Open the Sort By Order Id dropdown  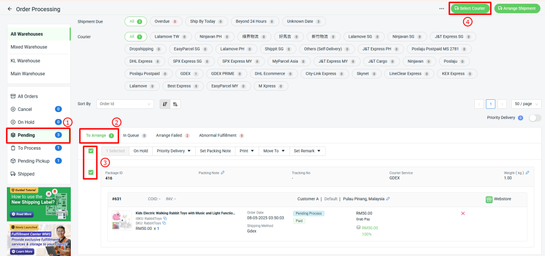125,104
